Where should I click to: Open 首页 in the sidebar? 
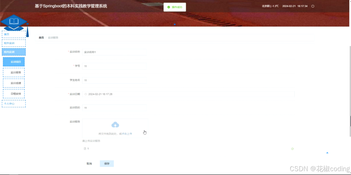point(14,34)
